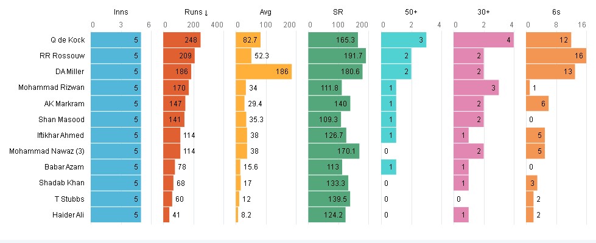Image resolution: width=596 pixels, height=243 pixels.
Task: Sort the table by the Inns column
Action: [x=121, y=12]
